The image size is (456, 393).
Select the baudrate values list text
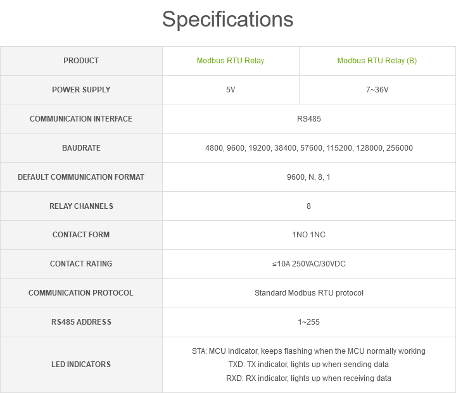[308, 148]
